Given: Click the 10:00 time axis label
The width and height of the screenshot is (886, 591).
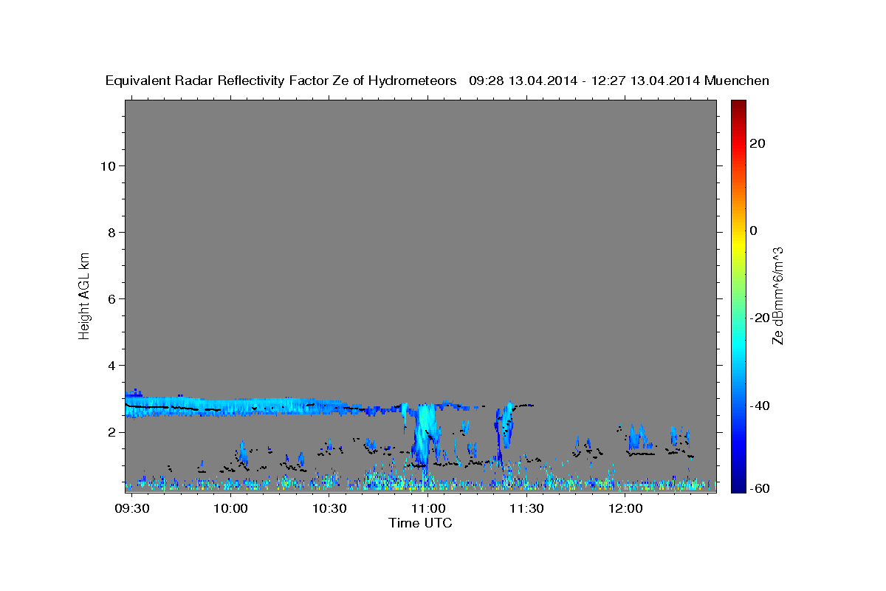Looking at the screenshot, I should click(x=231, y=509).
